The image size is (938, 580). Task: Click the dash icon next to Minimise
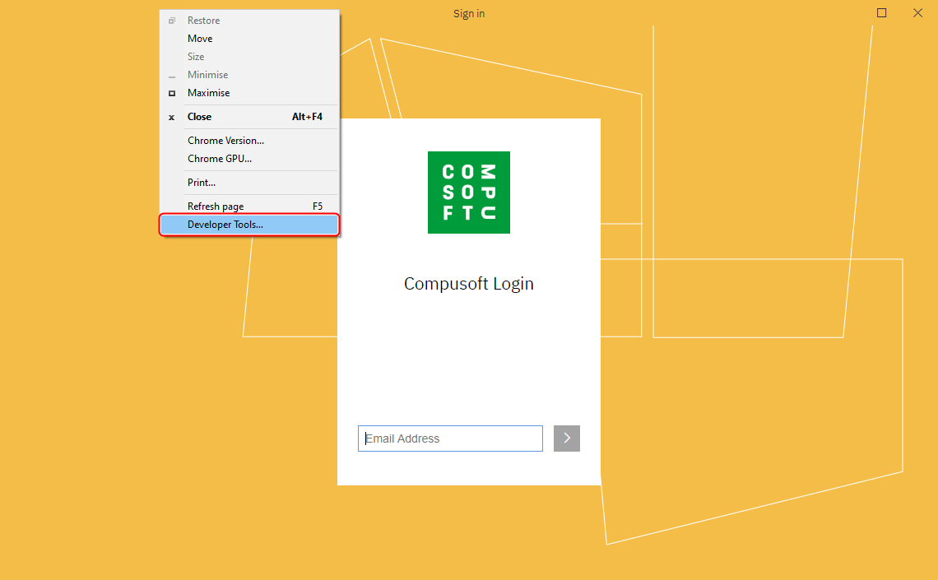pos(171,74)
